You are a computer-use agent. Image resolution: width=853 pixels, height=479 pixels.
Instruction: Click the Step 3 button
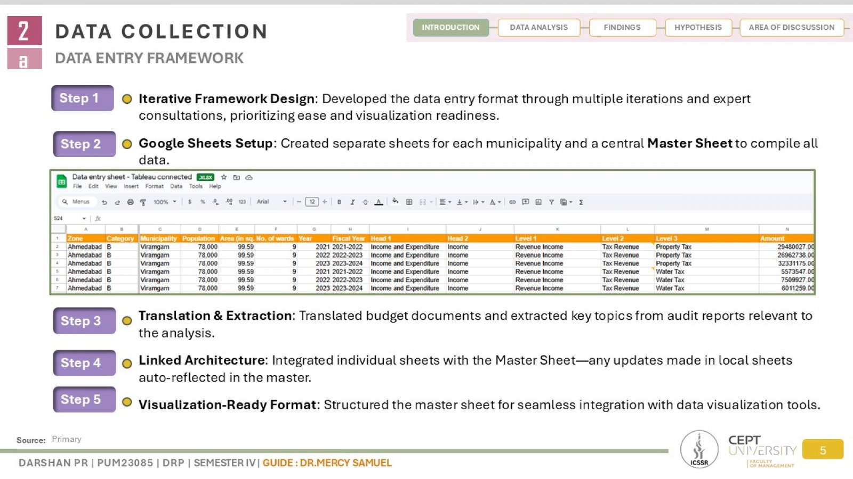pyautogui.click(x=84, y=320)
